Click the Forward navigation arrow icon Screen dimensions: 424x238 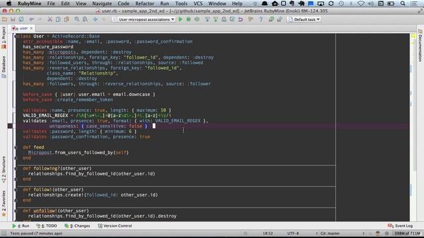[x=103, y=19]
